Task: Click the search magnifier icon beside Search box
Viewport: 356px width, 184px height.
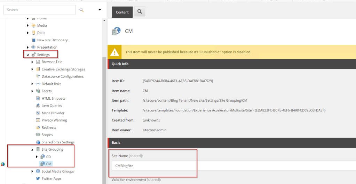Action: (81, 10)
